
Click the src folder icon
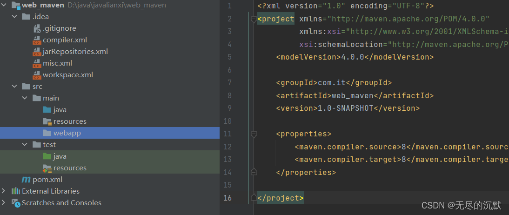(x=26, y=87)
